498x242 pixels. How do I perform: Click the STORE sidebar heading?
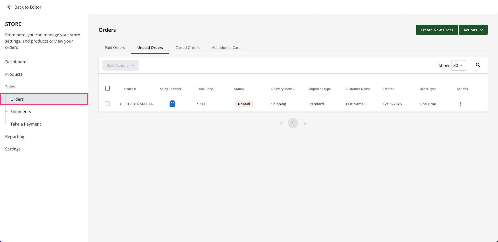13,24
